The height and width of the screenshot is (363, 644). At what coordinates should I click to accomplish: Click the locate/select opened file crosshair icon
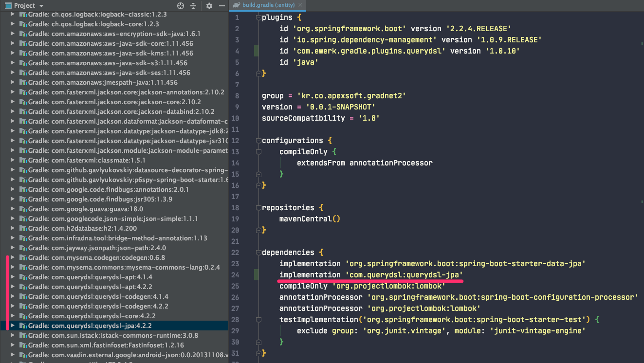tap(181, 6)
